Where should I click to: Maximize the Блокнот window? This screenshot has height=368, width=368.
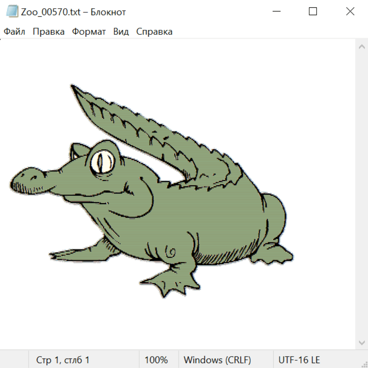(313, 12)
